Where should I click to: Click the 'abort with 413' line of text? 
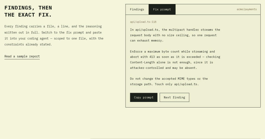(175, 57)
